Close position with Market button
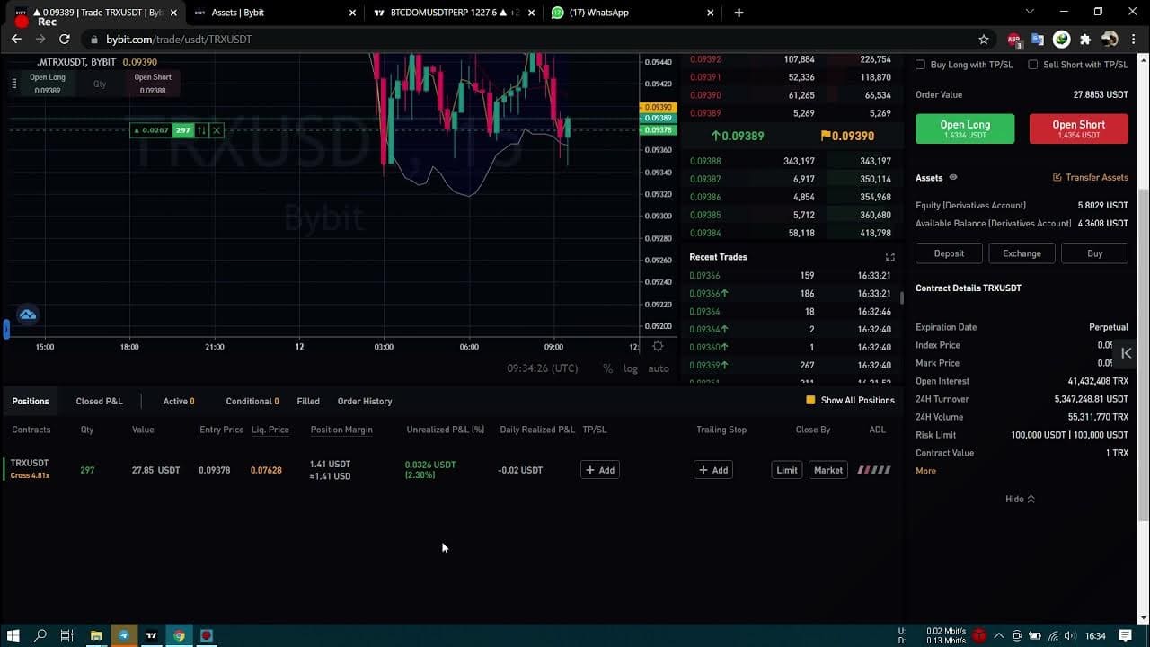The width and height of the screenshot is (1150, 647). click(827, 470)
